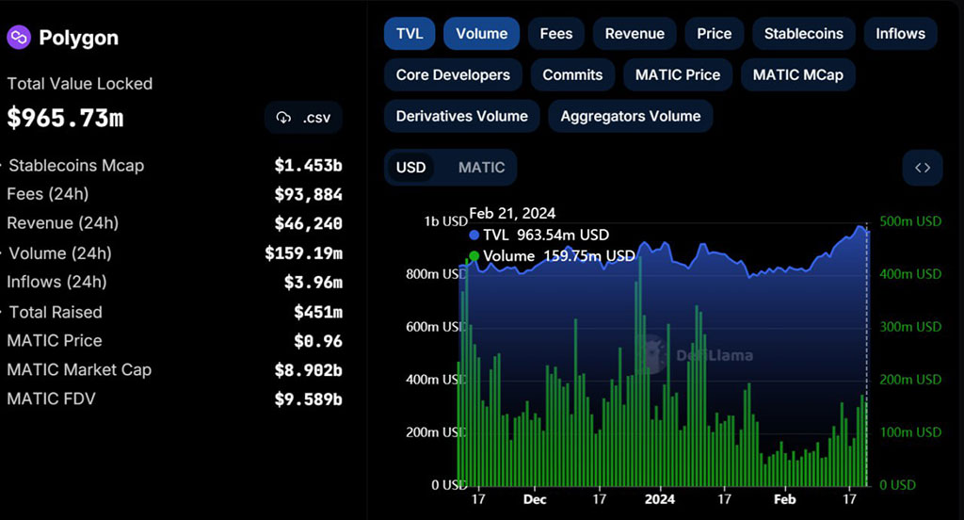Click the Polygon chain title
The image size is (964, 520).
click(x=79, y=38)
